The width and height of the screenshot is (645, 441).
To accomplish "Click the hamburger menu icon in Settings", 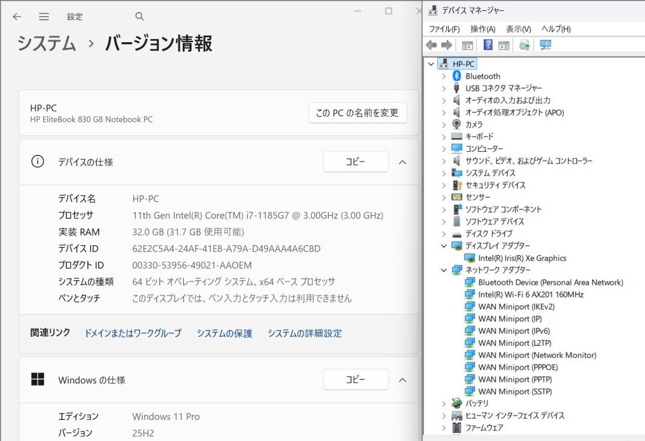I will click(x=44, y=17).
